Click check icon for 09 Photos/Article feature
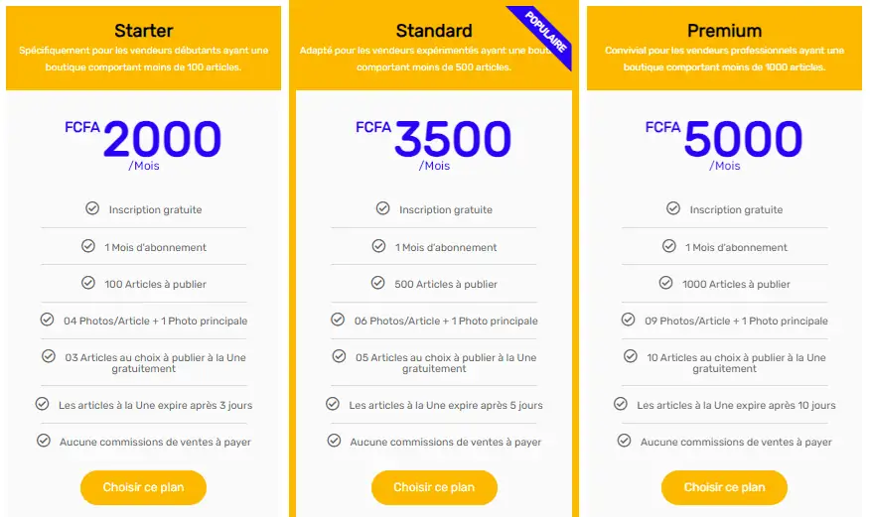 (628, 320)
